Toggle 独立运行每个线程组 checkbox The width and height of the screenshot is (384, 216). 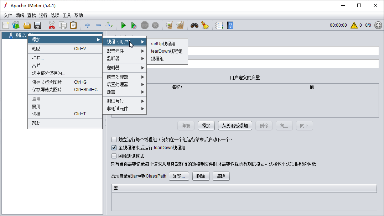114,139
